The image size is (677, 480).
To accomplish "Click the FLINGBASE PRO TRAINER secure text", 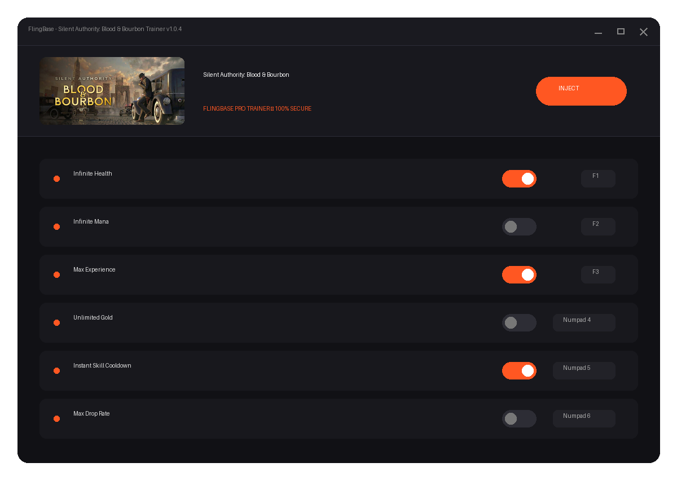I will point(257,108).
